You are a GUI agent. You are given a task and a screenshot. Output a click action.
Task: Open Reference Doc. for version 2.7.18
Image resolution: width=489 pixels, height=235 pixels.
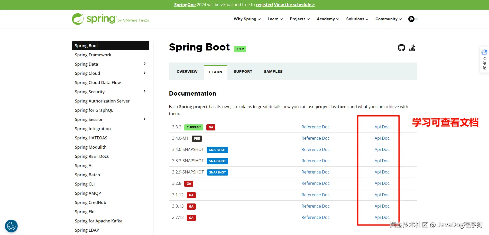pyautogui.click(x=316, y=217)
